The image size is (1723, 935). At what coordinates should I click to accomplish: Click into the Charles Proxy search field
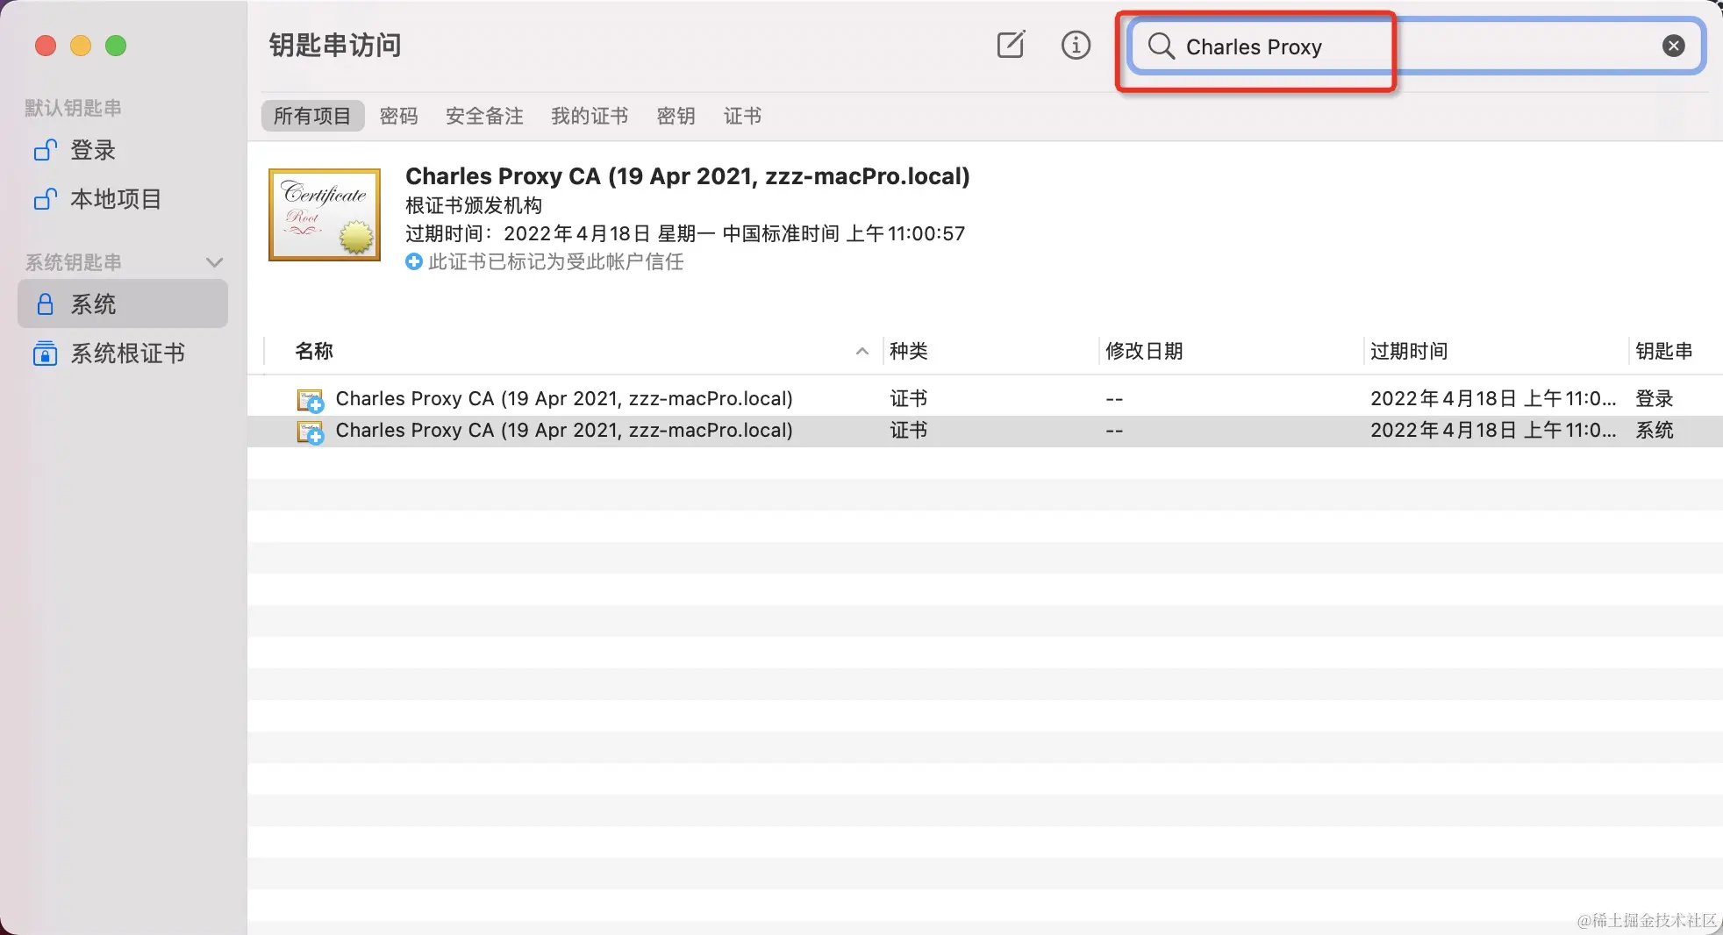pos(1416,46)
